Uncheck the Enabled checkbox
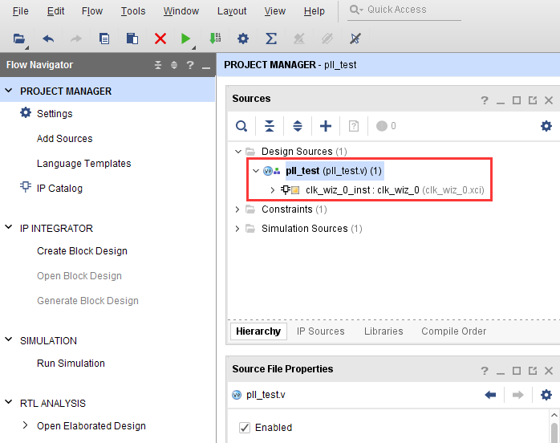The image size is (560, 443). (x=244, y=428)
